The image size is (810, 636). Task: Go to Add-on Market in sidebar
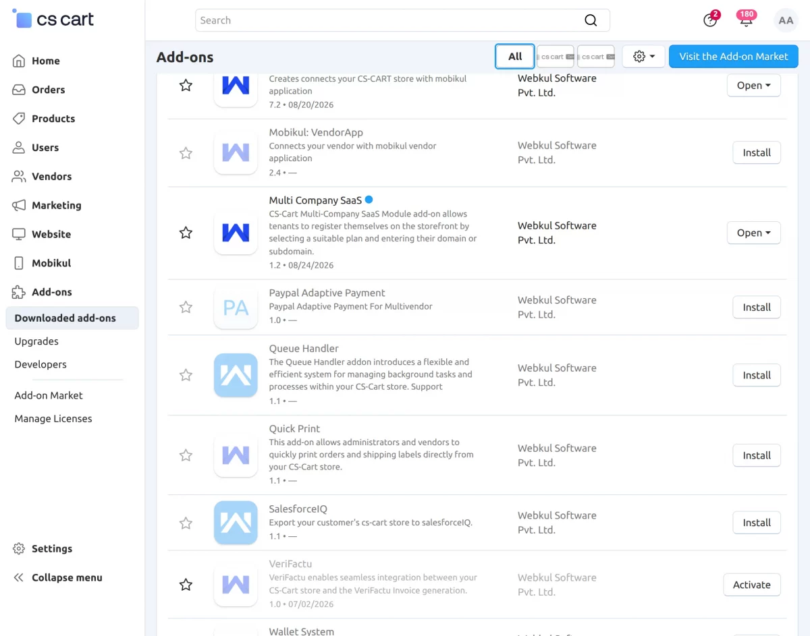[49, 395]
